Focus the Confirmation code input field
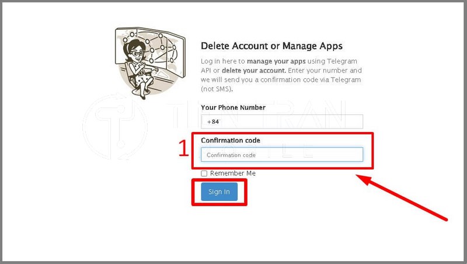This screenshot has height=264, width=467. 282,155
